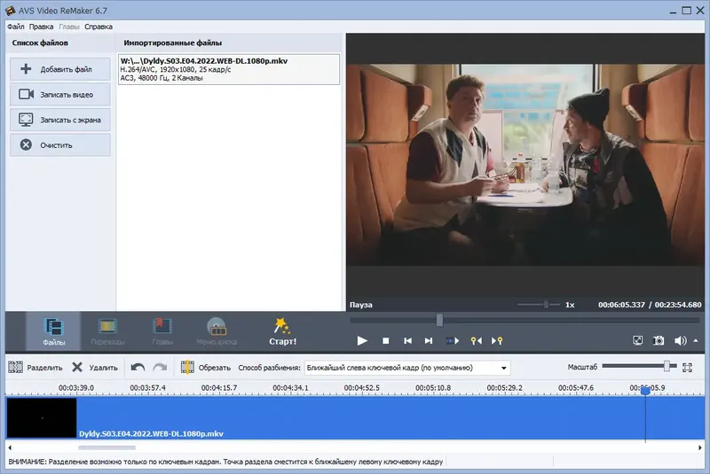Click the Обрезать trim icon
This screenshot has width=710, height=474.
pyautogui.click(x=187, y=368)
